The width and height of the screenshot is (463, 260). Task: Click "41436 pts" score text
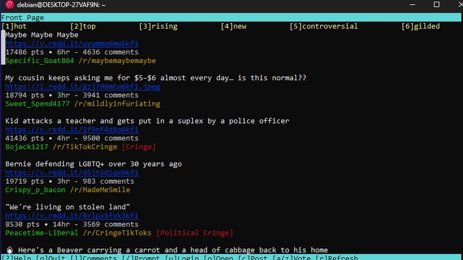[25, 138]
